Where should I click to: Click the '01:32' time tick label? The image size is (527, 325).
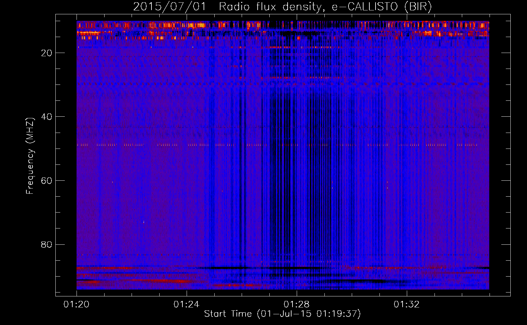[x=406, y=305]
